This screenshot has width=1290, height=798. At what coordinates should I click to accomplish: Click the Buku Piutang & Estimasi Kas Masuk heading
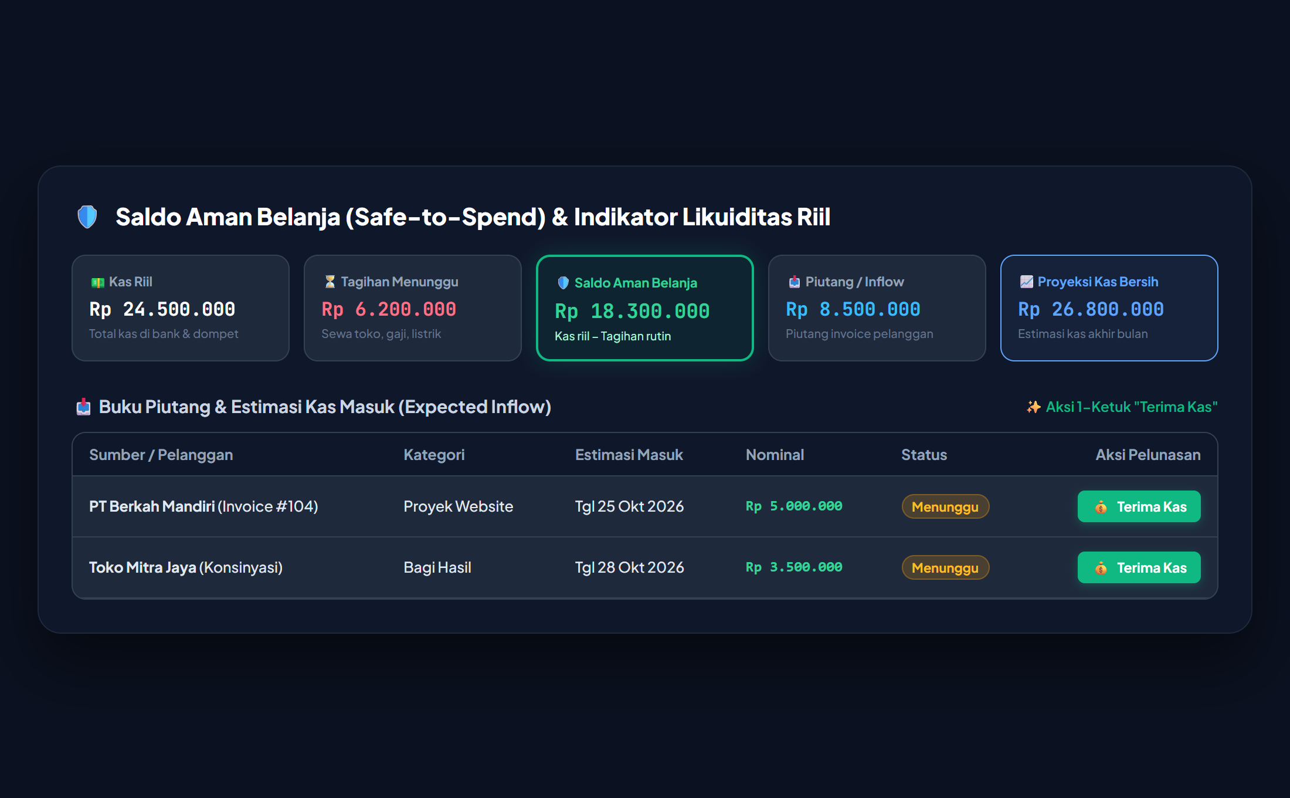click(x=325, y=407)
